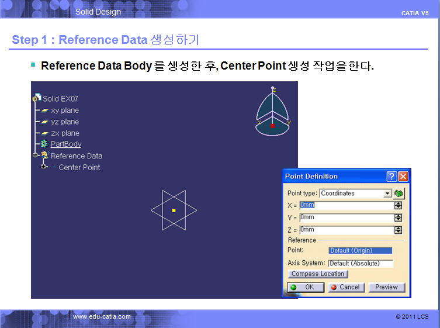Click the Y coordinate input field
The width and height of the screenshot is (440, 328).
pos(347,217)
